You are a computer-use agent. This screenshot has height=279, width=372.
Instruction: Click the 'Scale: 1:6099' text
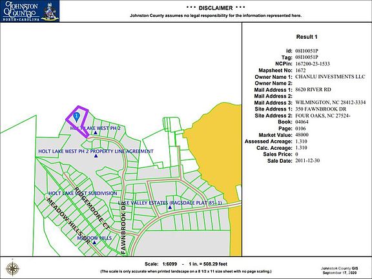tap(161, 263)
